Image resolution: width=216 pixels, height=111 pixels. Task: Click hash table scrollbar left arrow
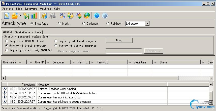pyautogui.click(x=3, y=78)
